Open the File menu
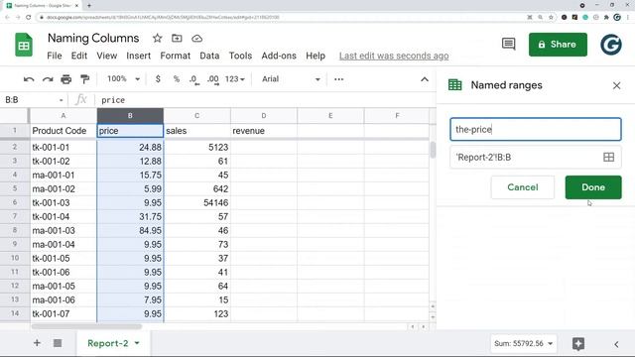The height and width of the screenshot is (357, 635). pyautogui.click(x=55, y=56)
